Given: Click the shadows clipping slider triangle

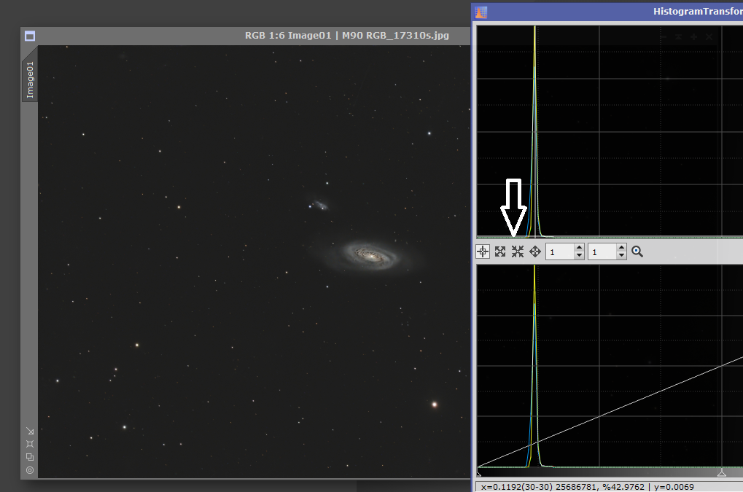Looking at the screenshot, I should pyautogui.click(x=478, y=472).
